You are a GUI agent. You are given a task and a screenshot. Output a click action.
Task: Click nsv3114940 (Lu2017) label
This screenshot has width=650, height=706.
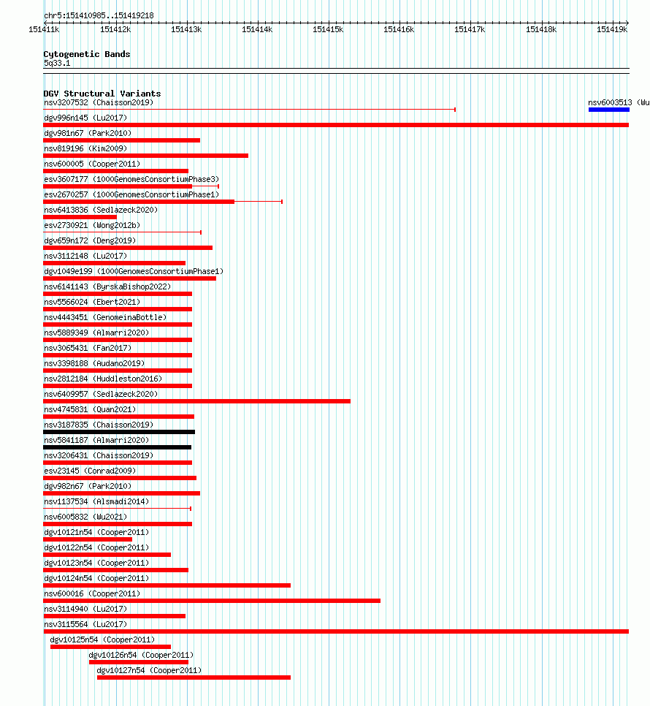[85, 609]
